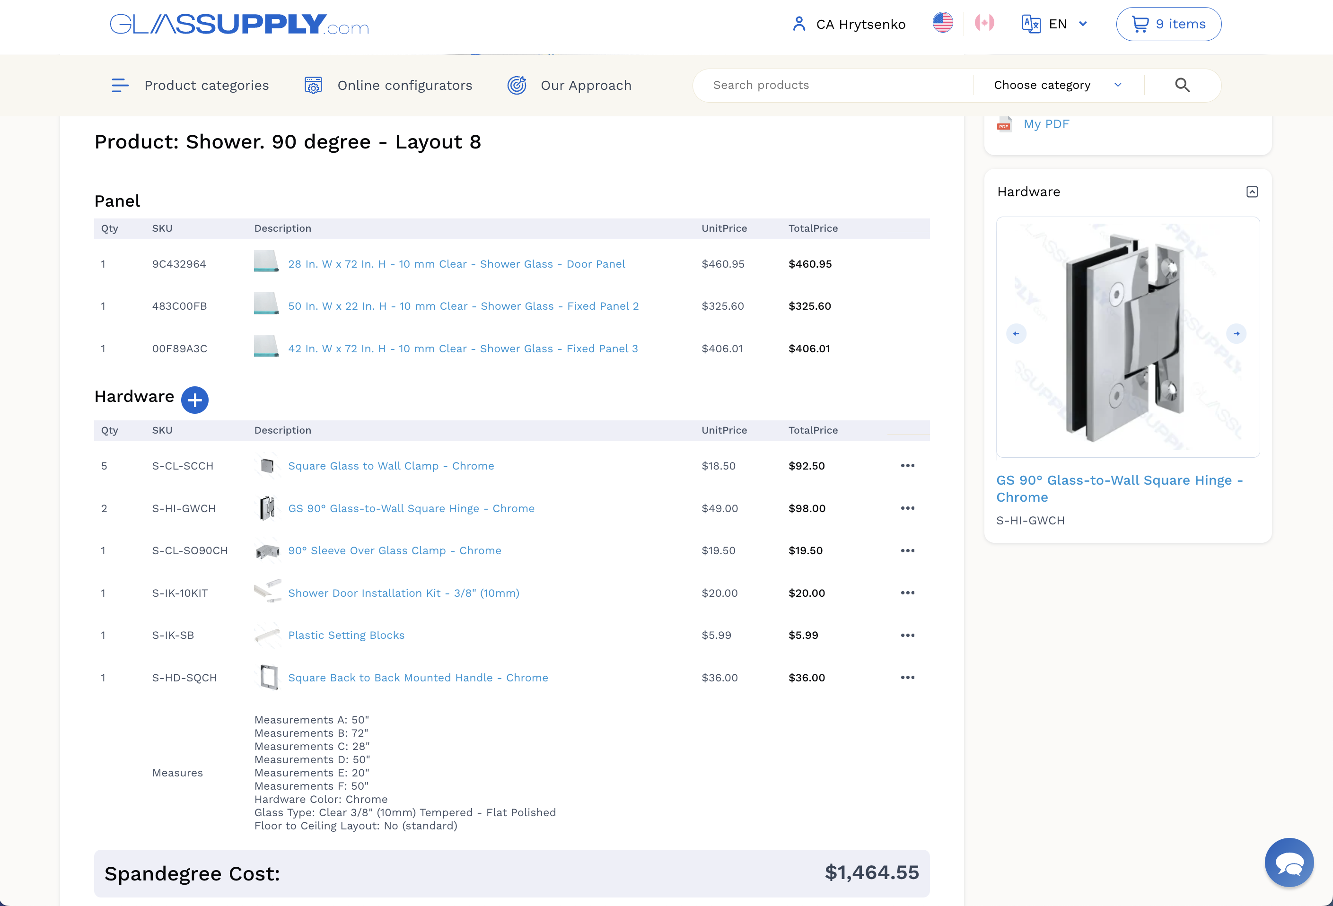This screenshot has width=1333, height=906.
Task: Add hardware with the blue plus button
Action: pyautogui.click(x=194, y=400)
